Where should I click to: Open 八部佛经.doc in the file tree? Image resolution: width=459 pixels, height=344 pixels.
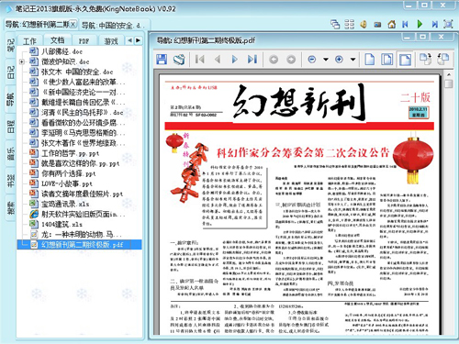(x=62, y=51)
